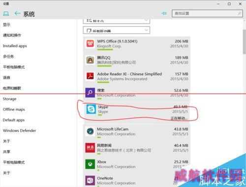246x187 pixels.
Task: Select Adobe Reader XI - Chinese Simplified name
Action: click(x=129, y=74)
